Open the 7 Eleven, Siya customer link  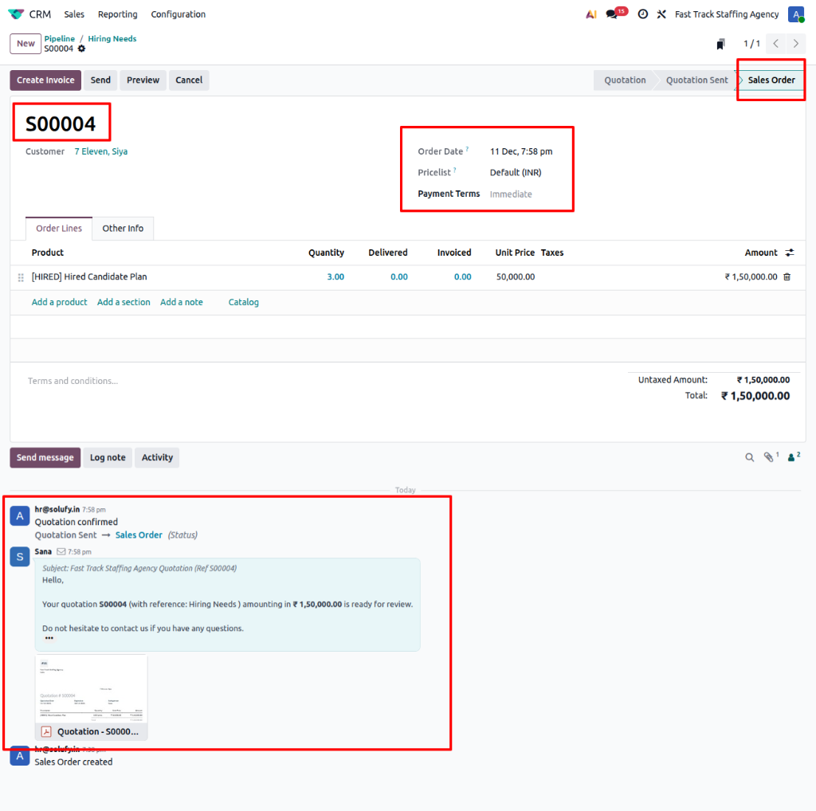100,151
